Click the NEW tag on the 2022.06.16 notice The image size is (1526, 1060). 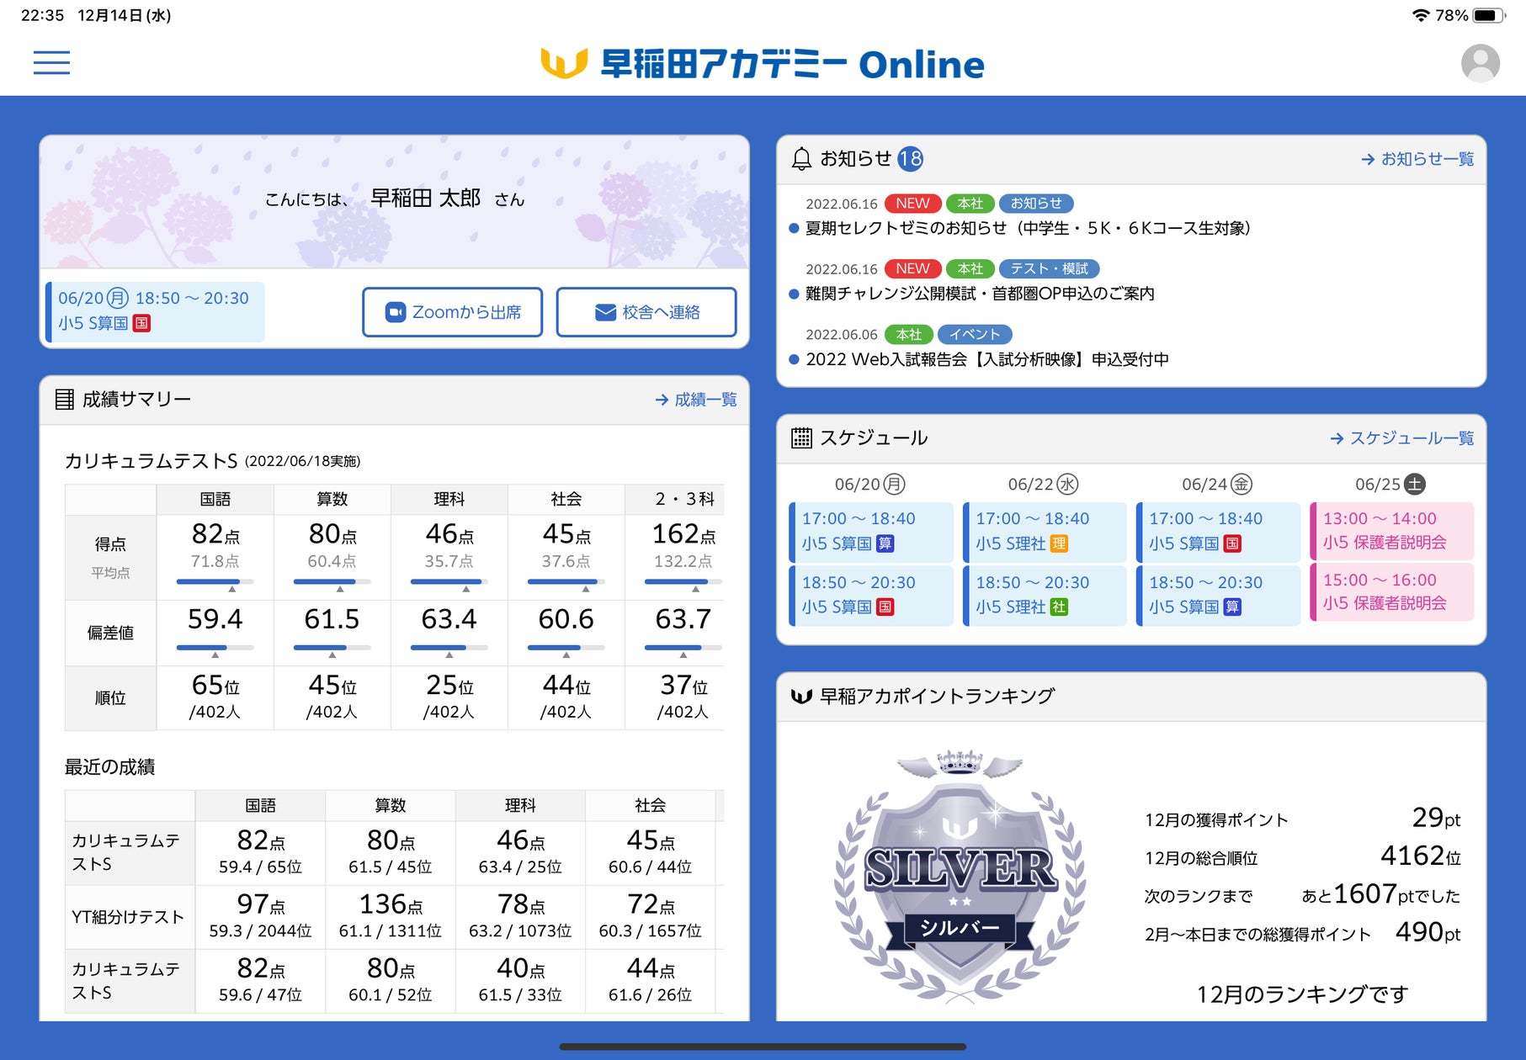point(912,203)
